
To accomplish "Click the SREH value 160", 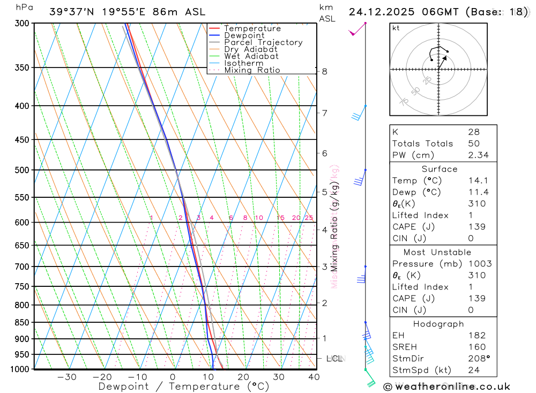I will pos(477,347).
